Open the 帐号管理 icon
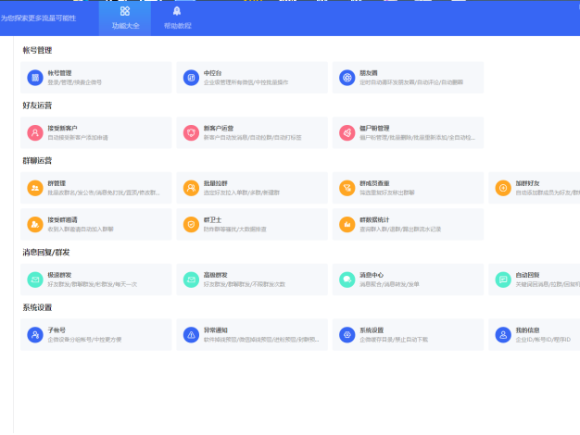 (x=34, y=77)
